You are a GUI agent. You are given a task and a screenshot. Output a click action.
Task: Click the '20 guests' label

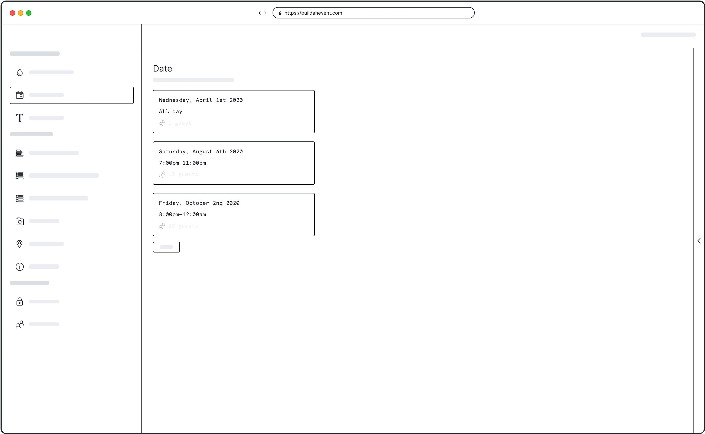pyautogui.click(x=183, y=226)
